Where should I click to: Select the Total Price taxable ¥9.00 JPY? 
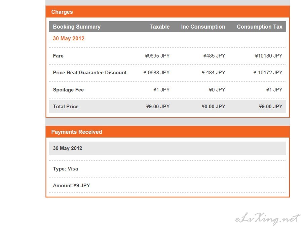pyautogui.click(x=158, y=107)
